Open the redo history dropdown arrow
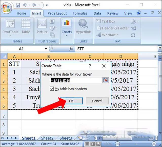Viewport: 162px width, 147px height. point(39,5)
